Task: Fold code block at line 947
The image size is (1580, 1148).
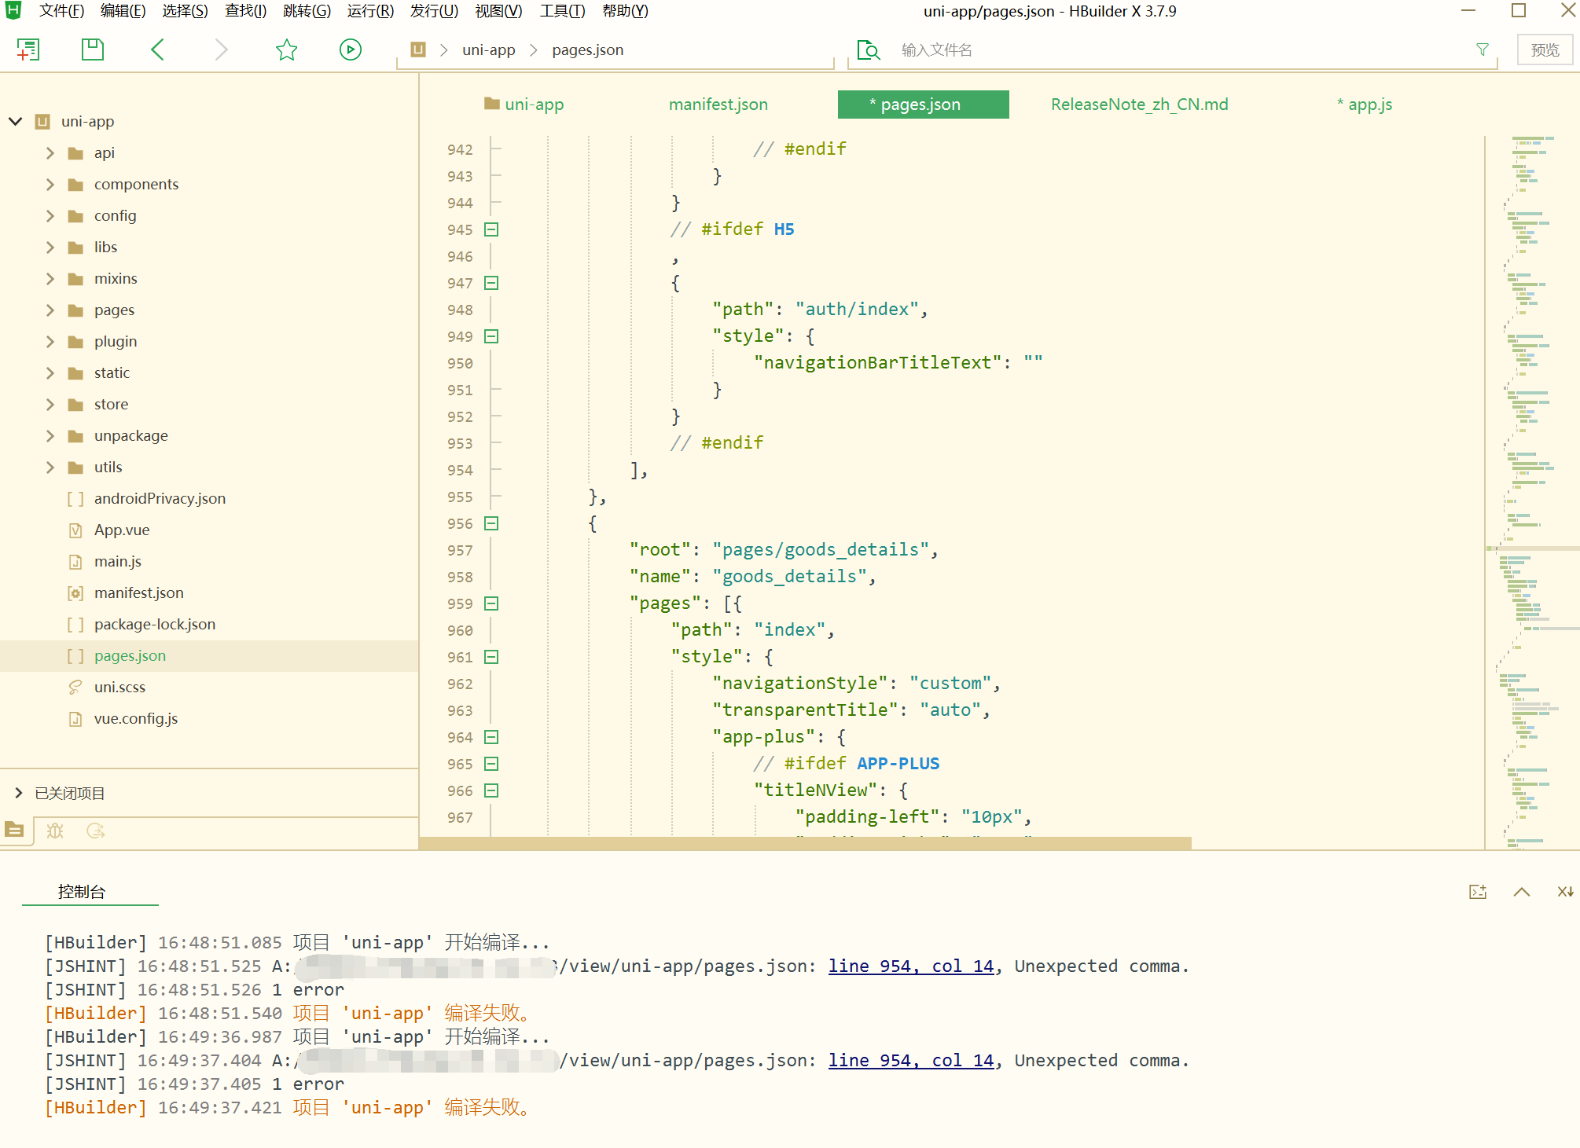Action: coord(491,283)
